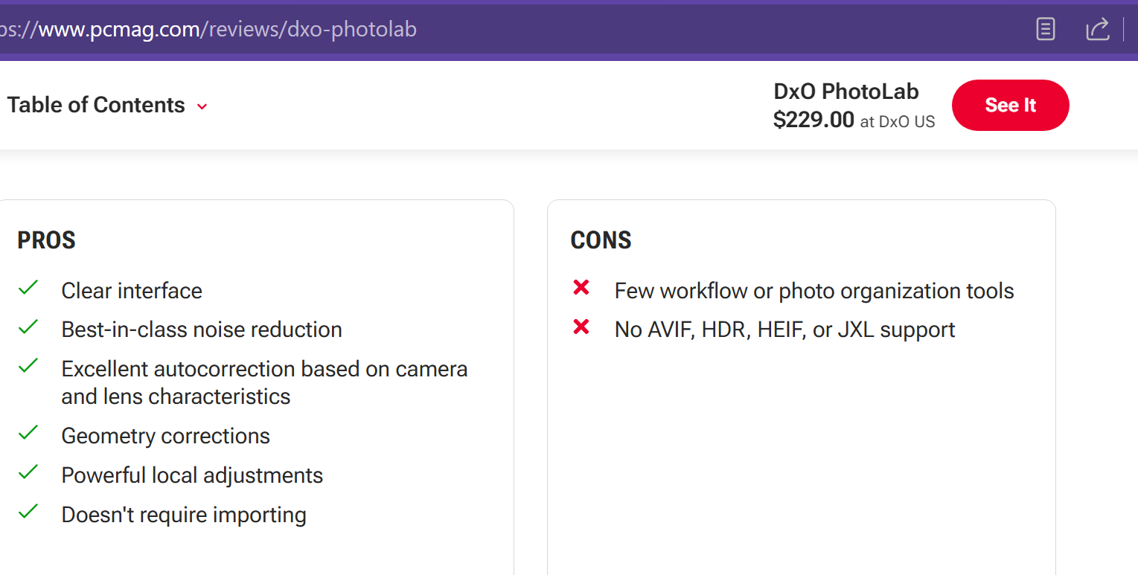The width and height of the screenshot is (1138, 575).
Task: Click the green check beside Doesn't require importing
Action: [x=28, y=512]
